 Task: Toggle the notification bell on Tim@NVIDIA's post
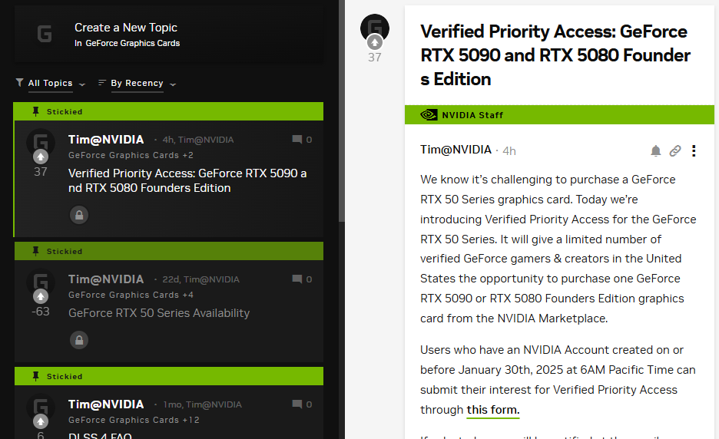click(x=655, y=151)
